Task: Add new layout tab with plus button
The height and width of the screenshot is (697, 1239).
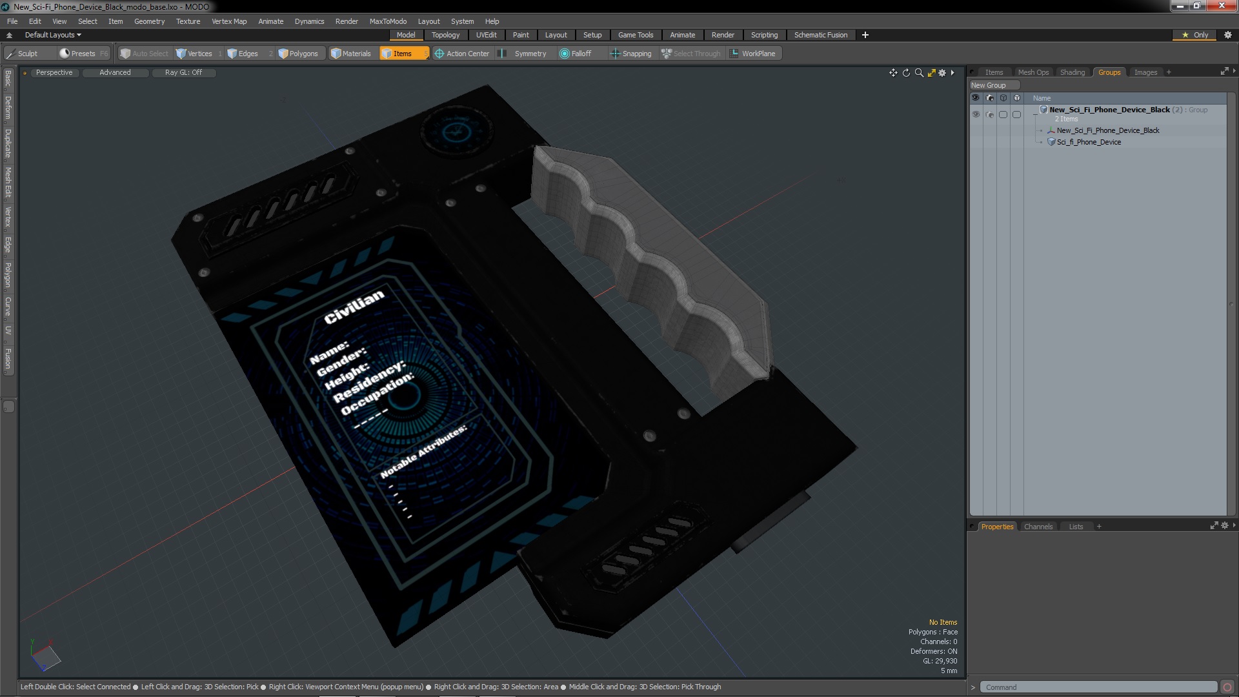Action: [x=865, y=35]
